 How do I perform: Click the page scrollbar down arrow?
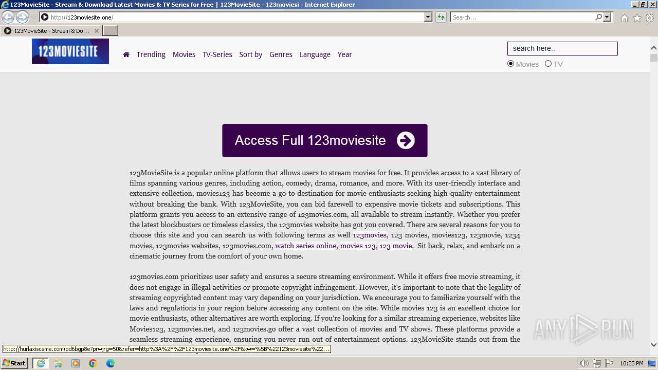pyautogui.click(x=654, y=345)
